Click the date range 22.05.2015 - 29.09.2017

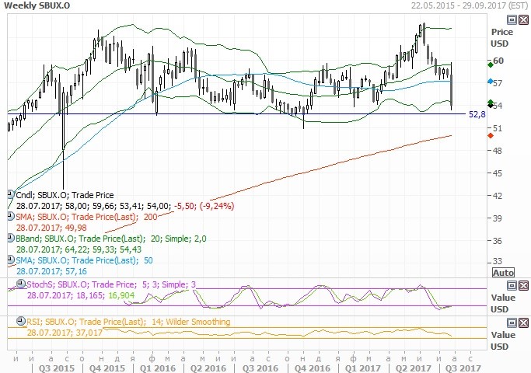[470, 5]
